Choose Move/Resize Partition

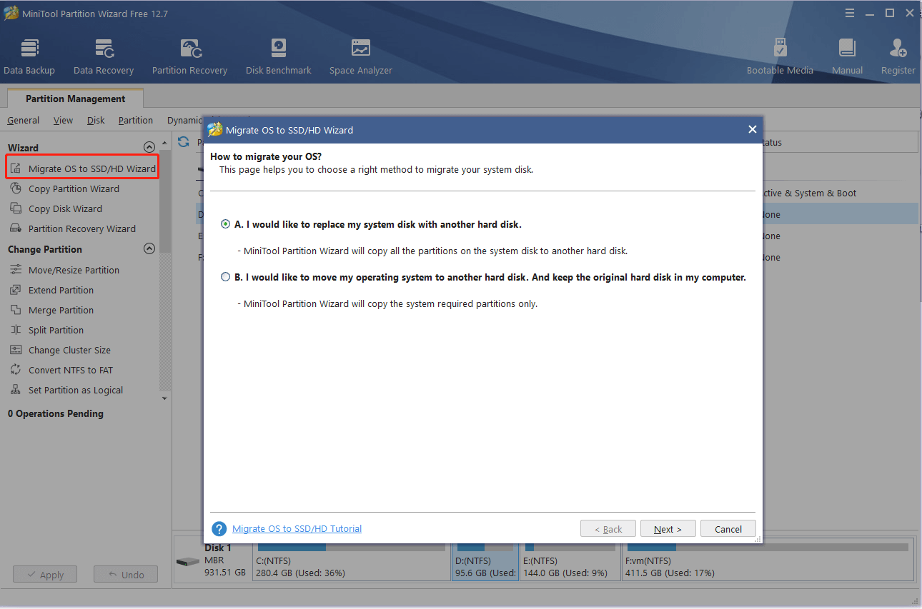pos(74,270)
